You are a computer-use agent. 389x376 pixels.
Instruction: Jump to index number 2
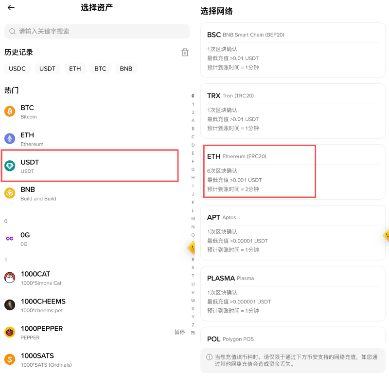pos(193,113)
